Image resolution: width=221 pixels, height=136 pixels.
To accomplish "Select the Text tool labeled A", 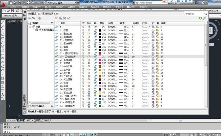I will (x=3, y=95).
